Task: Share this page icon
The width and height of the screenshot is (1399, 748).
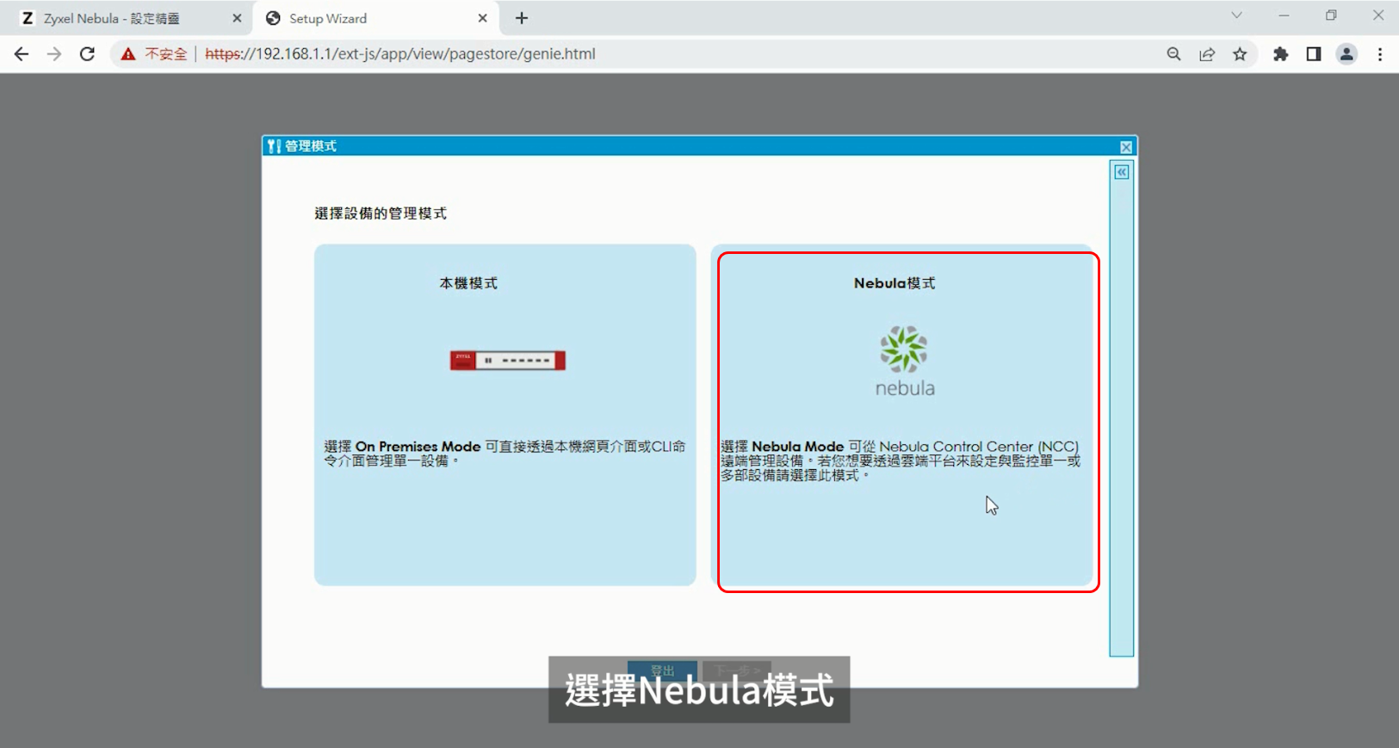Action: coord(1207,53)
